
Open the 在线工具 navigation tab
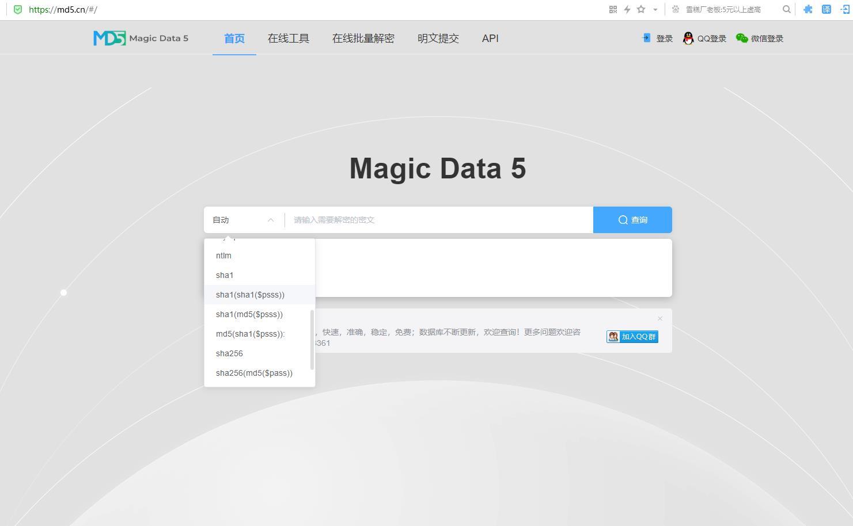(x=288, y=39)
